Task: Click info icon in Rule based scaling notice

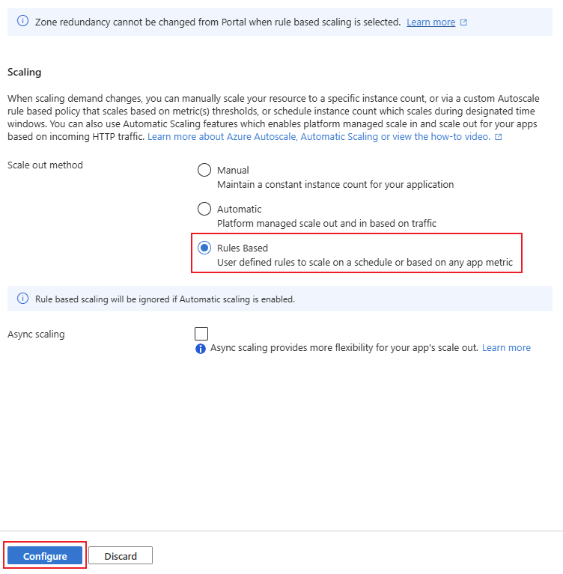Action: tap(22, 299)
